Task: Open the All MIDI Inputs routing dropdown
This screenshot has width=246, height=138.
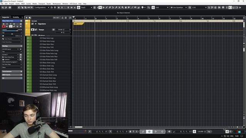Action: [10, 49]
